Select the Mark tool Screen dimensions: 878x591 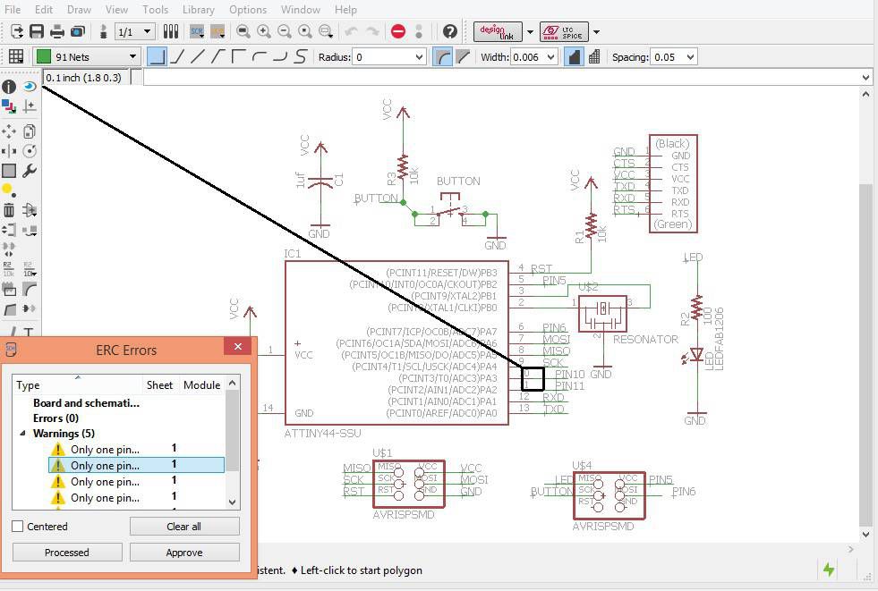pyautogui.click(x=30, y=106)
